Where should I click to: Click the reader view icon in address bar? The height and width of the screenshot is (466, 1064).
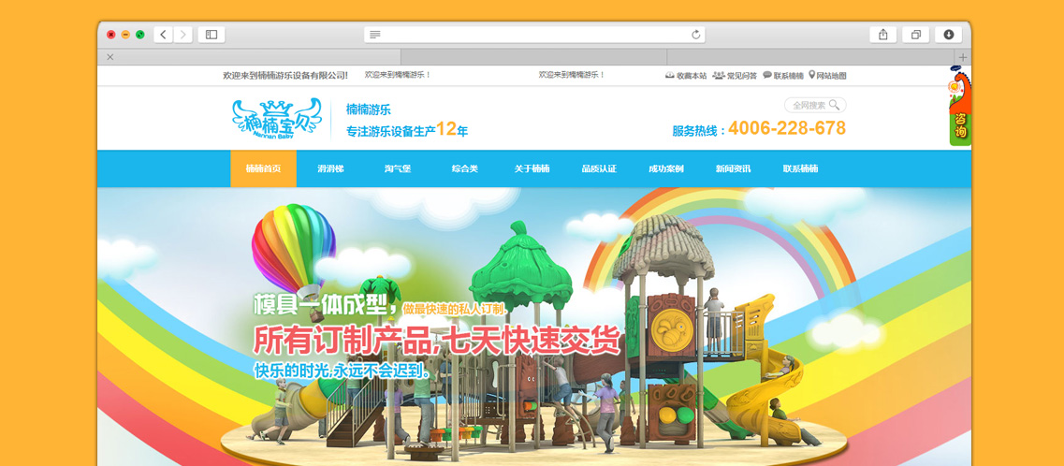tap(374, 35)
